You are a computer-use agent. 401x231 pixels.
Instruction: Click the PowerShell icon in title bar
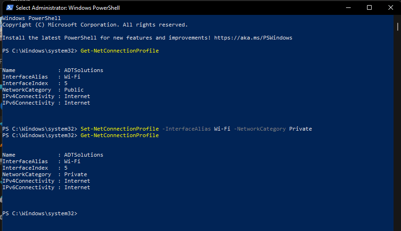tap(9, 7)
